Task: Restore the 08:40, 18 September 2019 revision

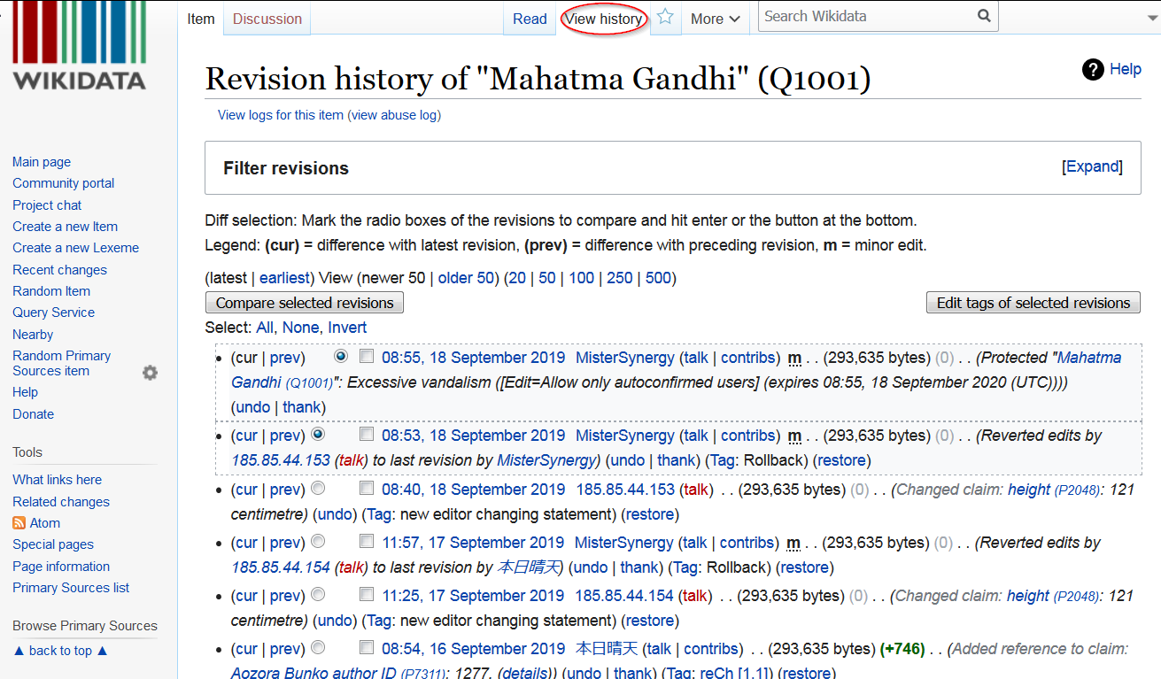Action: point(650,514)
